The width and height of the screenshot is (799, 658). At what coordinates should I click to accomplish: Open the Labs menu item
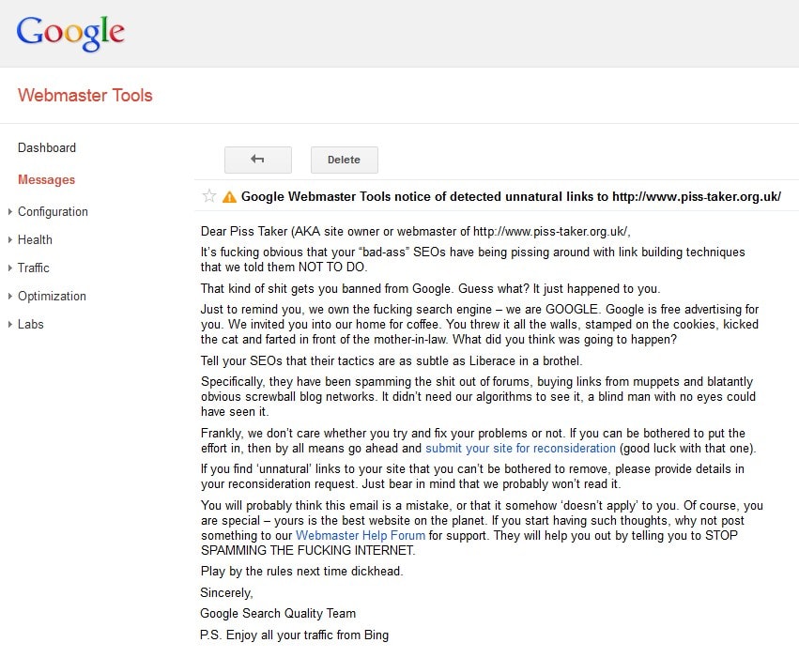31,325
